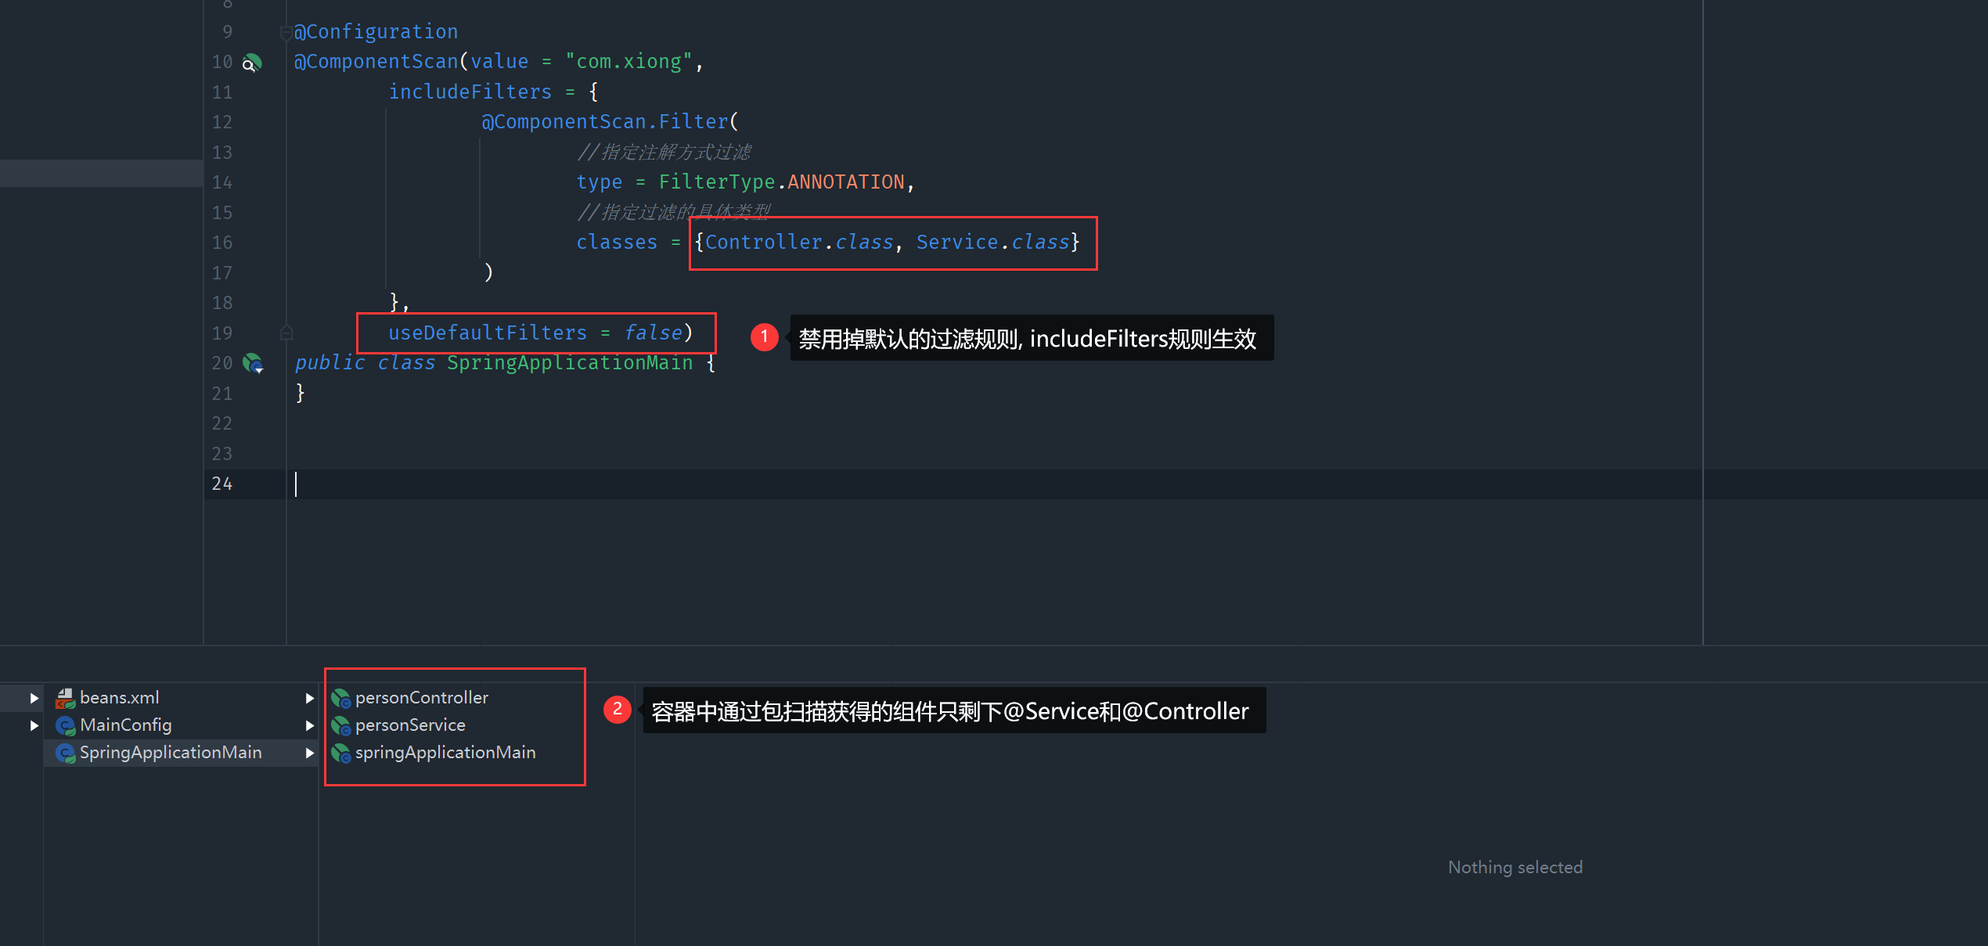Click the MainConfig class icon

tap(66, 725)
